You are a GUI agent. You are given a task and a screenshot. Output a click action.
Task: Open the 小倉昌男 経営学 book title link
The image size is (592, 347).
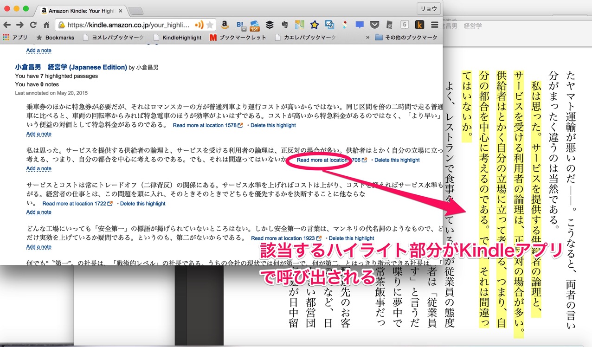[x=71, y=67]
